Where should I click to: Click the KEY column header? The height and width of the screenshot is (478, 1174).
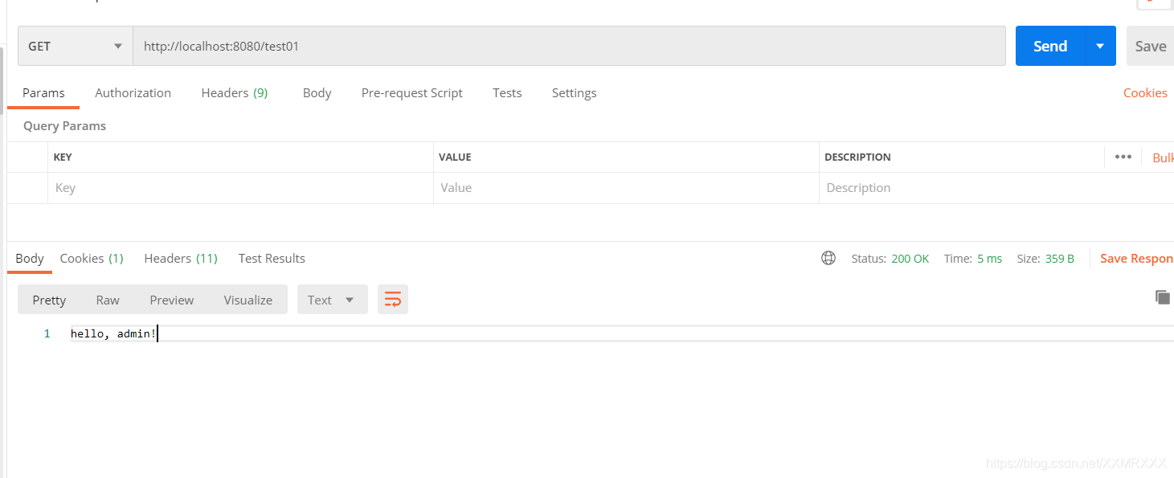[x=63, y=157]
